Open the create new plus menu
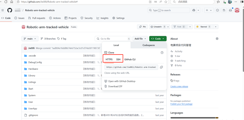The image size is (244, 120). point(209,10)
